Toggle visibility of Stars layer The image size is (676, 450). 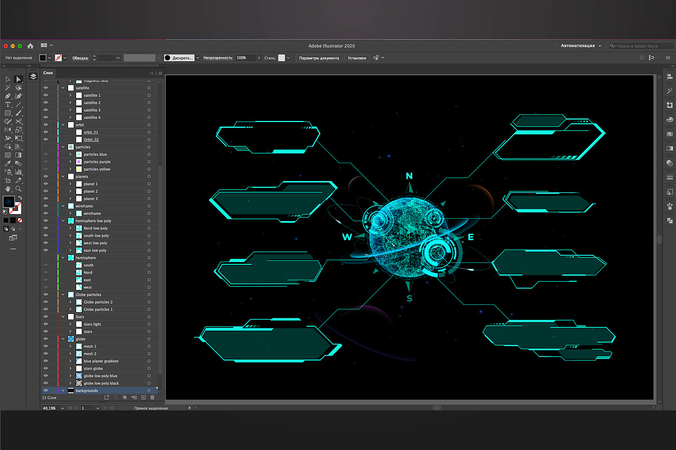[x=46, y=317]
